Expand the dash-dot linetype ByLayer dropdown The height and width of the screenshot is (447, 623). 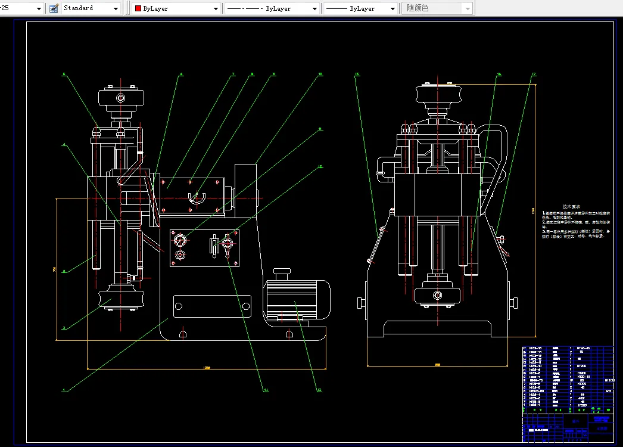coord(314,9)
